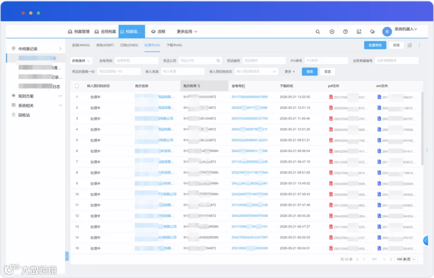Screen dimensions: 434x278
Task: Open XML file icon for 13:52:50 row
Action: point(379,97)
